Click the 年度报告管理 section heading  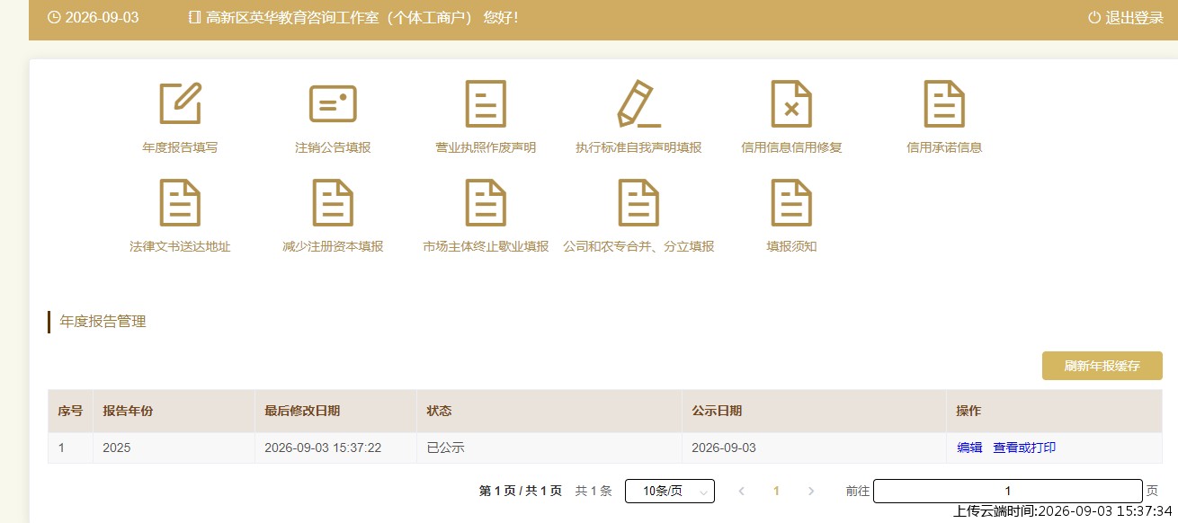click(103, 322)
